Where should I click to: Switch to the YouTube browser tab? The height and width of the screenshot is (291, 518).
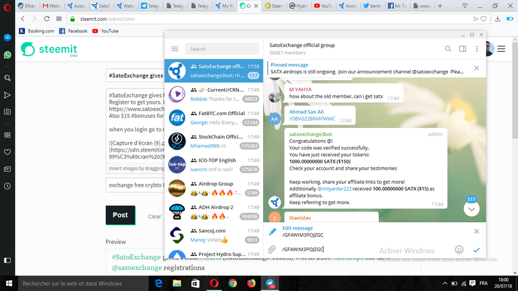[x=324, y=5]
